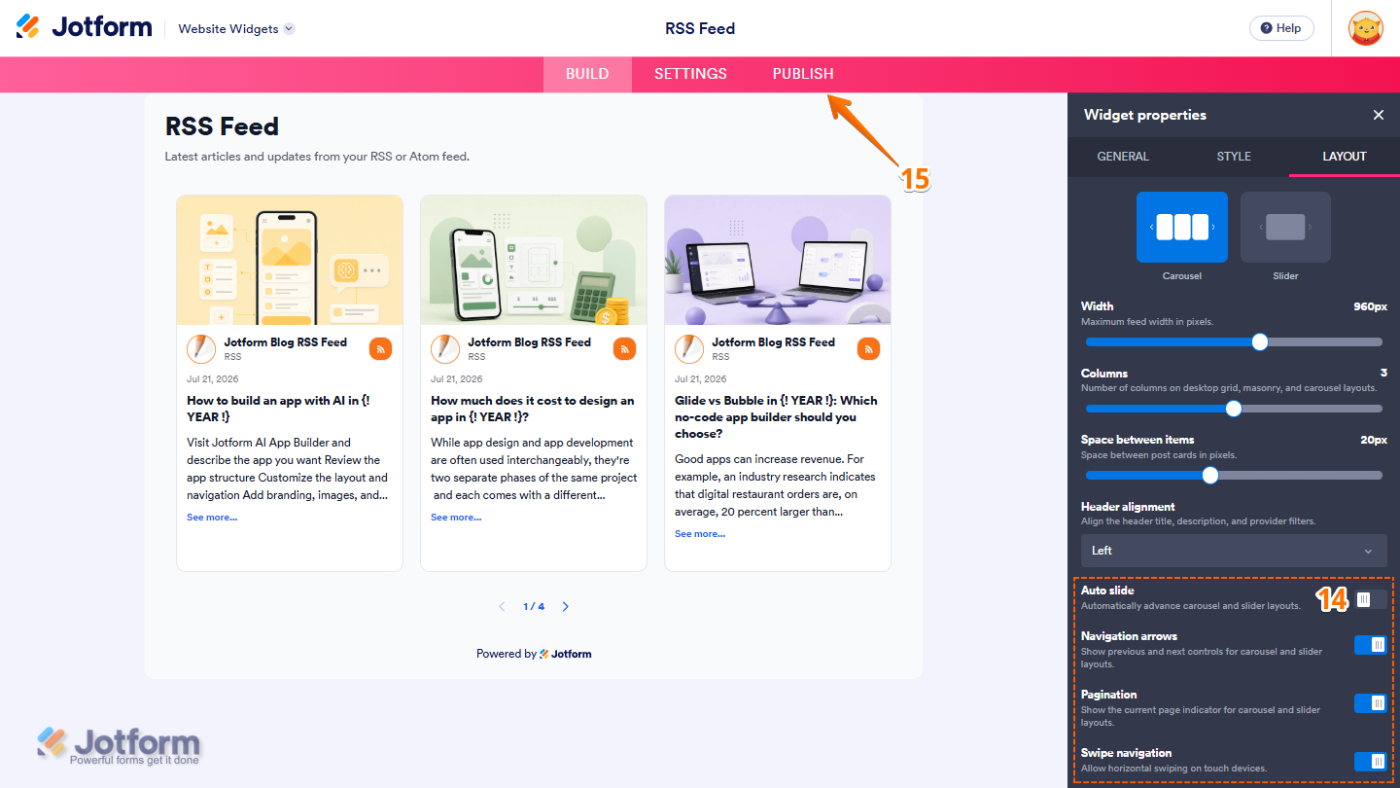Click 'How much does it cost to design' title

click(x=532, y=409)
